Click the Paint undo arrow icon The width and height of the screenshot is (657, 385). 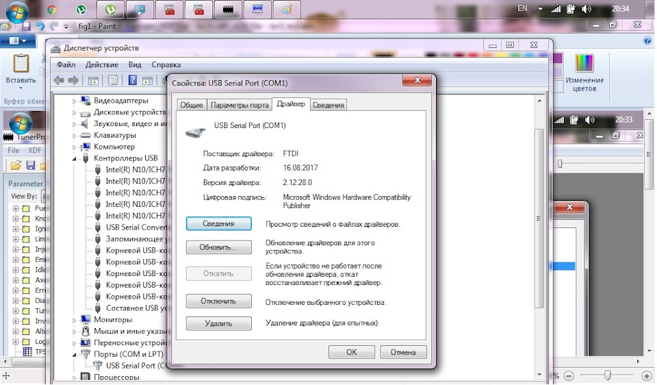[40, 27]
